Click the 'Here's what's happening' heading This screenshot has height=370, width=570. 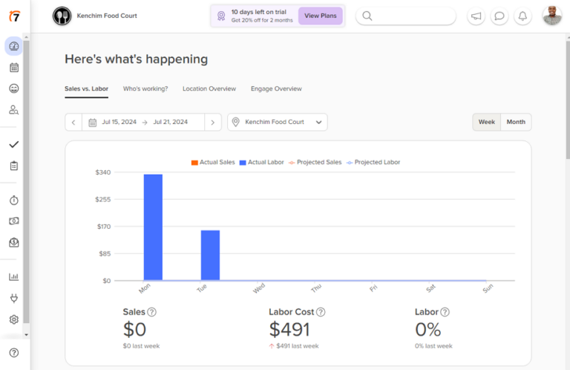137,59
